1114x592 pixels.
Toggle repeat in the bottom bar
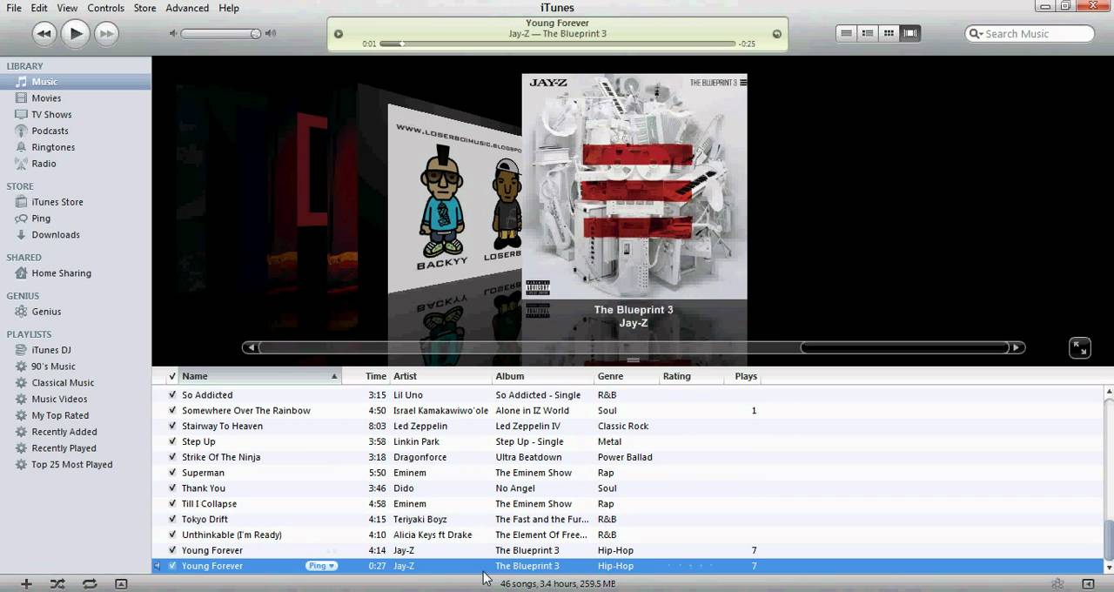89,584
